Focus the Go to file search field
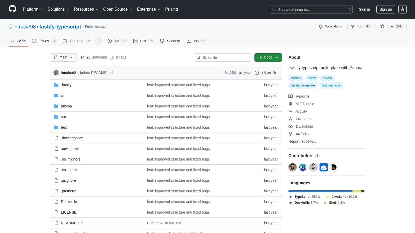The height and width of the screenshot is (233, 415). (223, 57)
